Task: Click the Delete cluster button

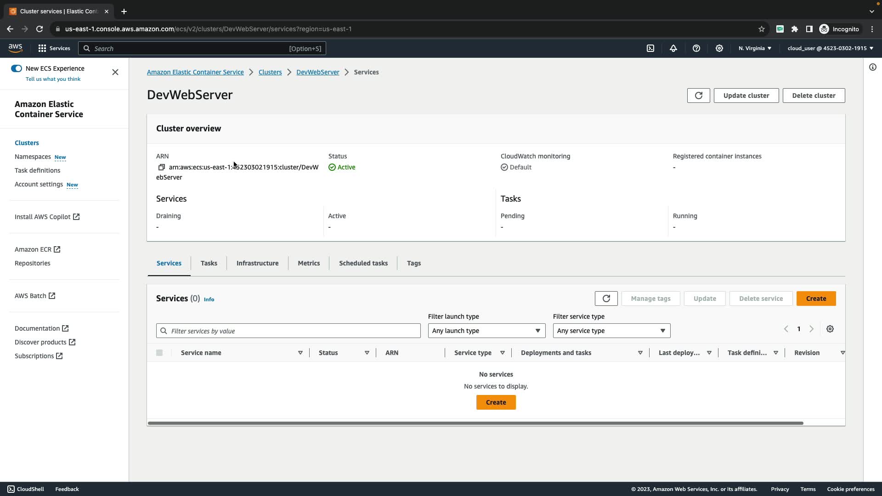Action: click(x=814, y=96)
